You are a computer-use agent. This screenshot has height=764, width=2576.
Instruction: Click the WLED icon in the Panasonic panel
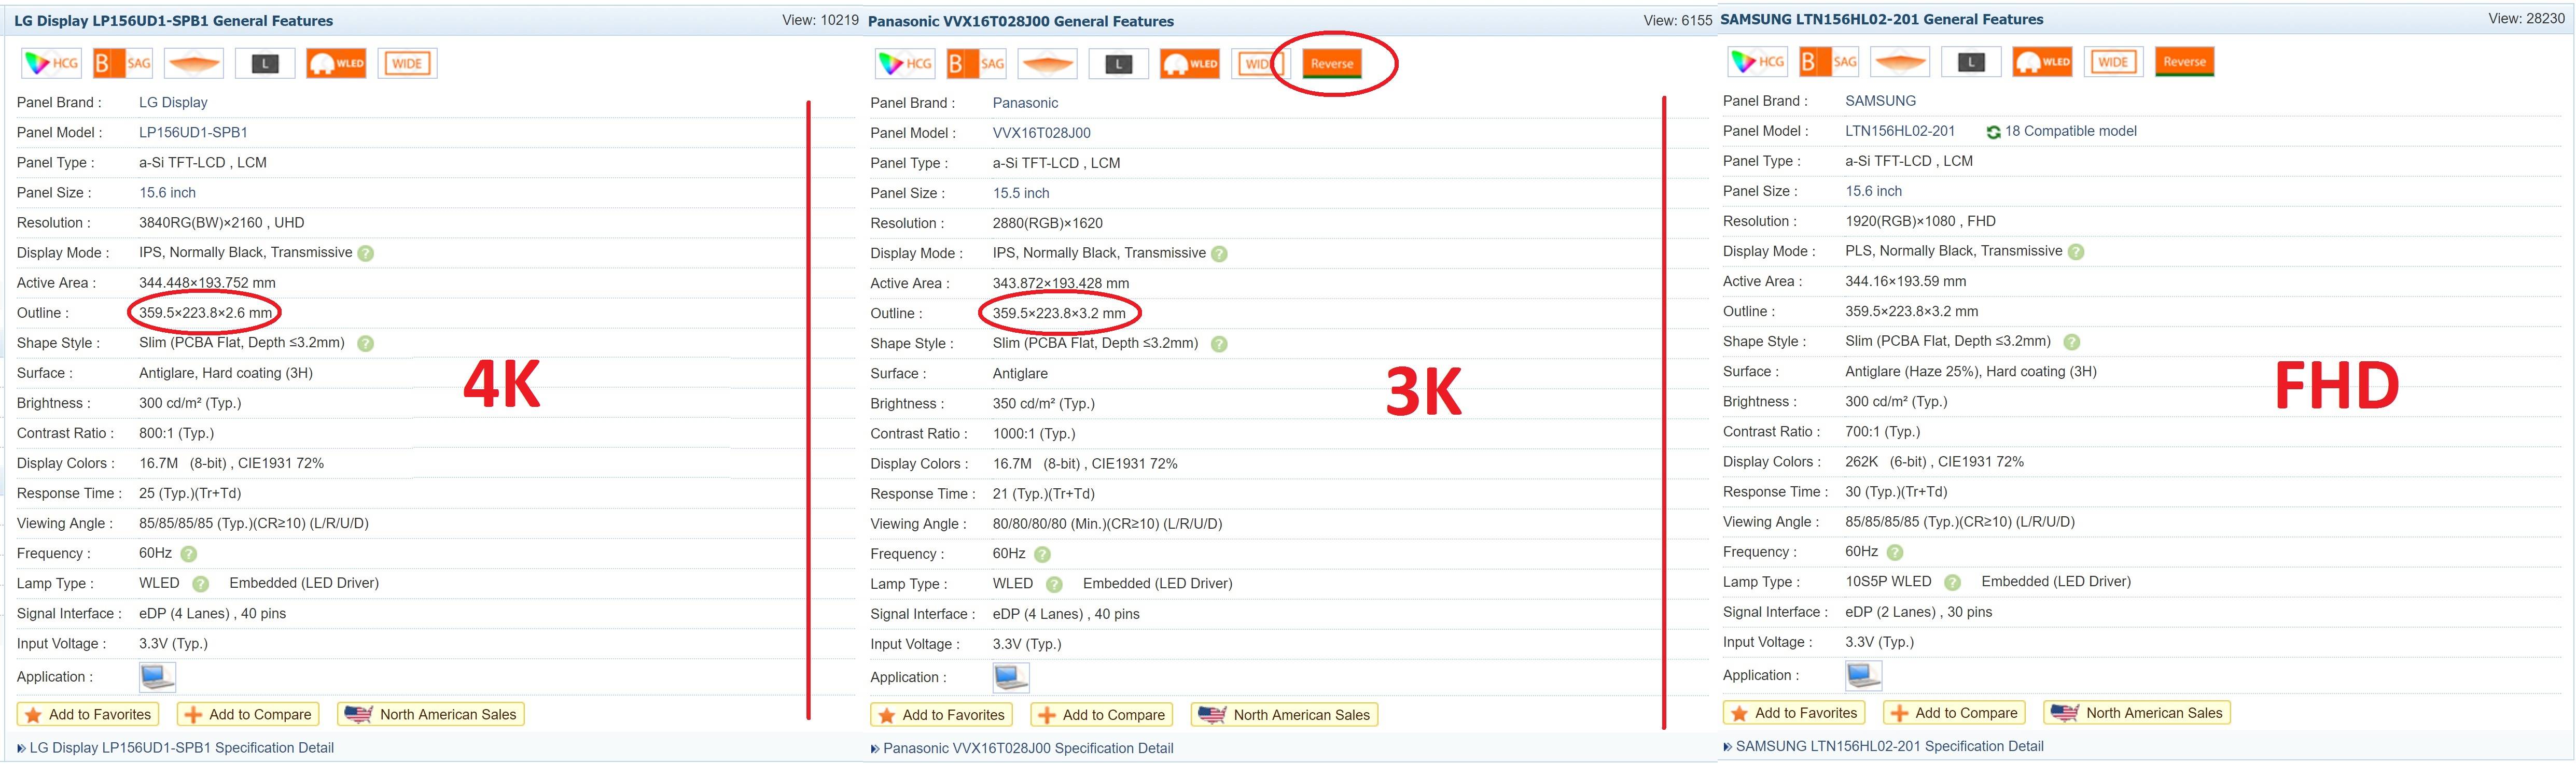tap(1190, 64)
